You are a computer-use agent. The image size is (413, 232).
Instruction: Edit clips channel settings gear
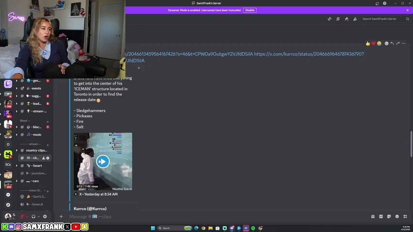click(48, 158)
